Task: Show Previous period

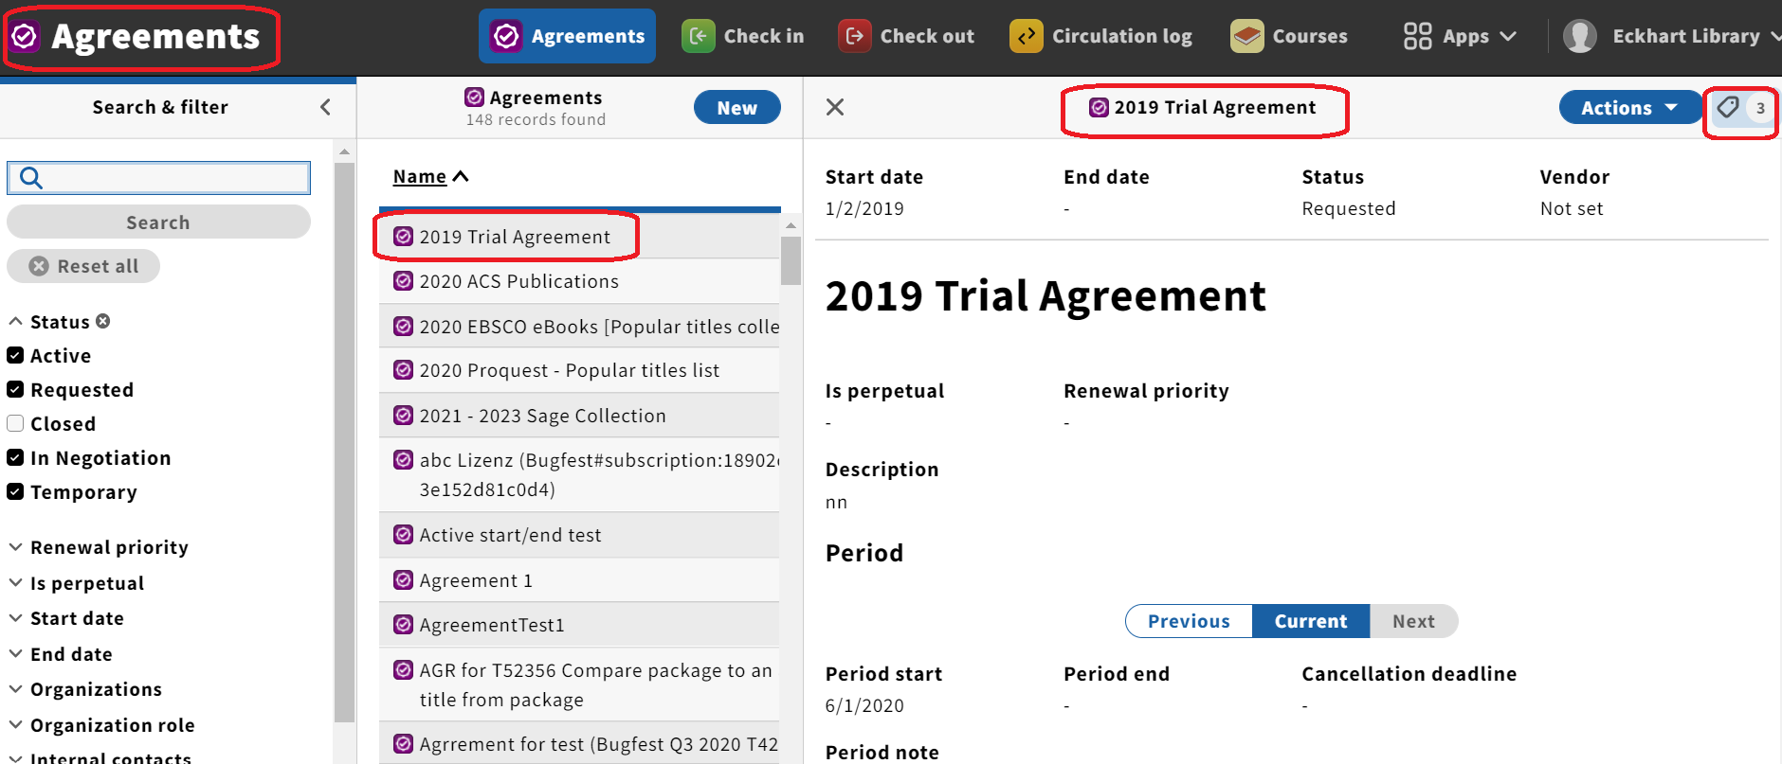Action: pos(1189,621)
